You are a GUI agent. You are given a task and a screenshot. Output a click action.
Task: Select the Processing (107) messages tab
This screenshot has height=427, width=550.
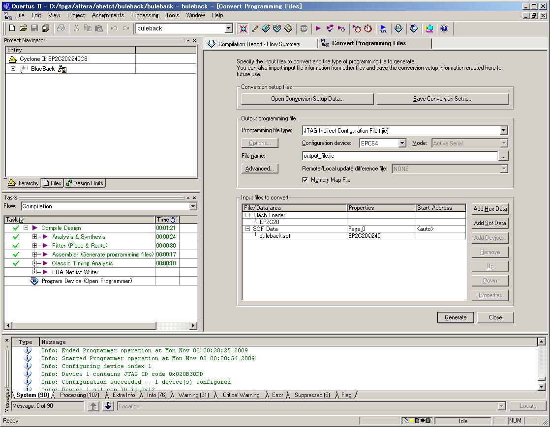[80, 395]
